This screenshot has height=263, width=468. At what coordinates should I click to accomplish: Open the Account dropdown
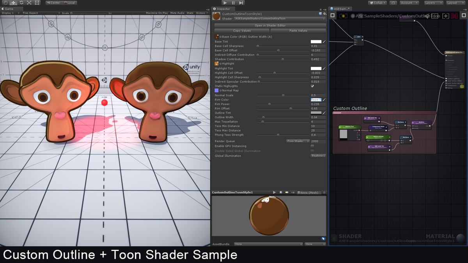(x=409, y=3)
